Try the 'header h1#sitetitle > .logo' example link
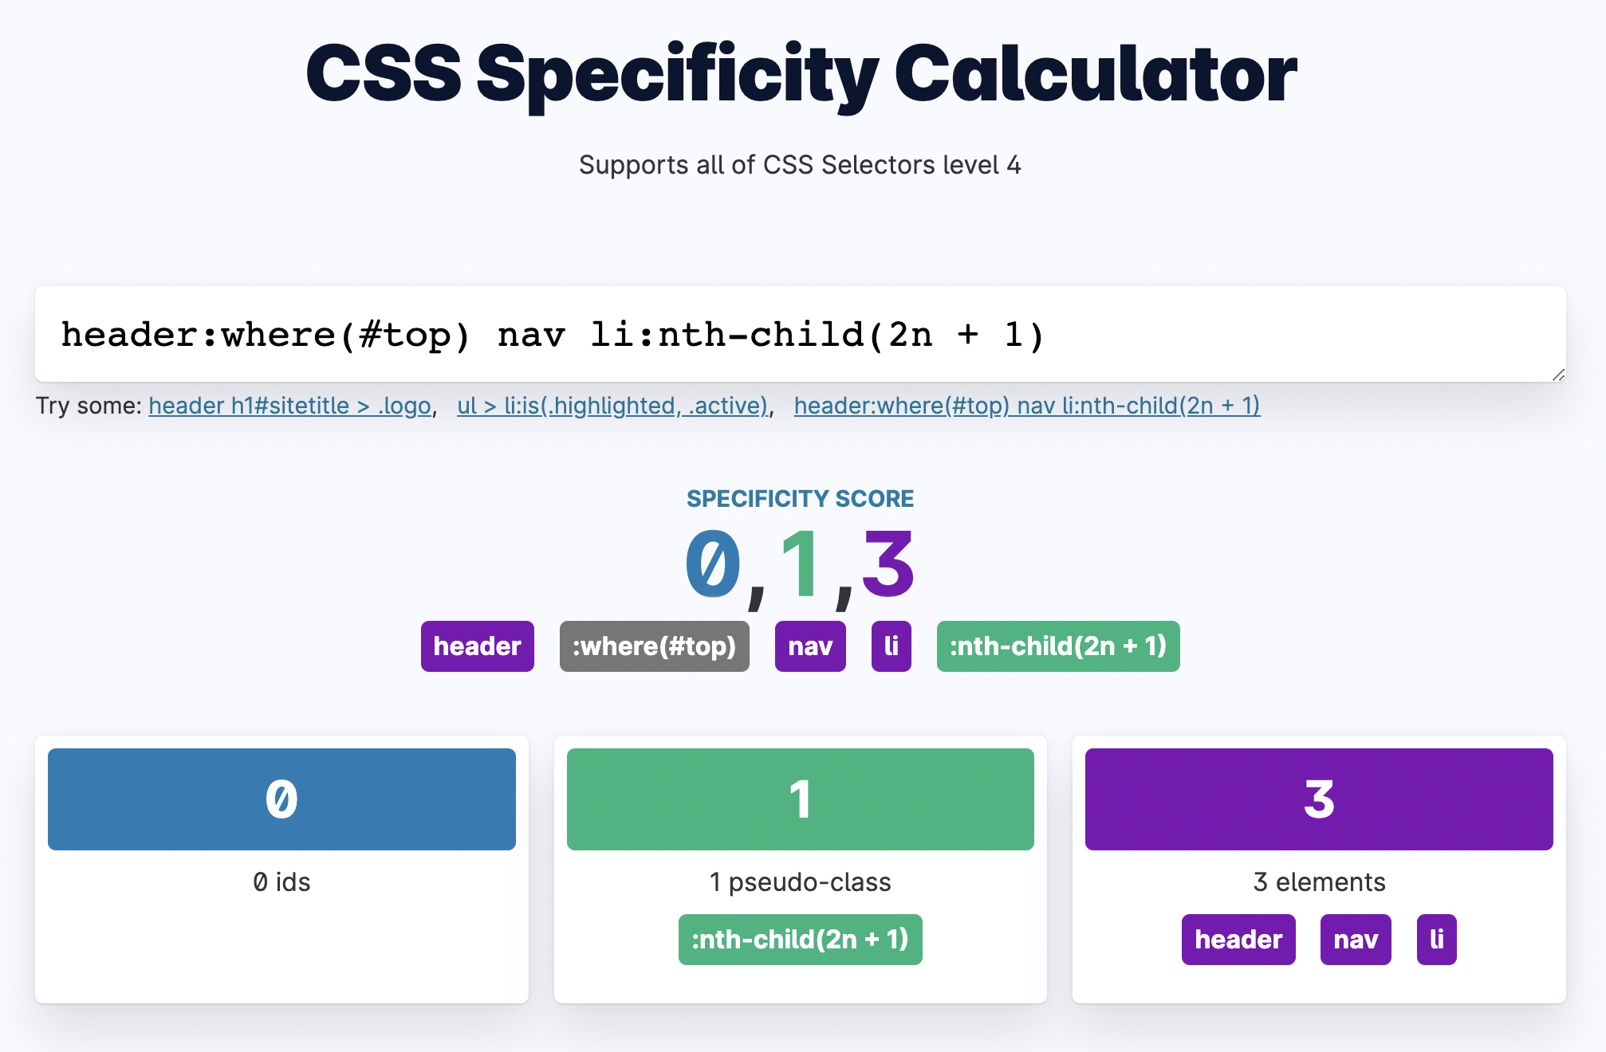The width and height of the screenshot is (1606, 1052). (289, 406)
